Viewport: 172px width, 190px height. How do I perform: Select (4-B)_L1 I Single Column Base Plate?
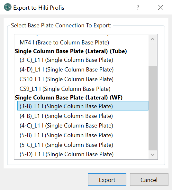(x=66, y=116)
